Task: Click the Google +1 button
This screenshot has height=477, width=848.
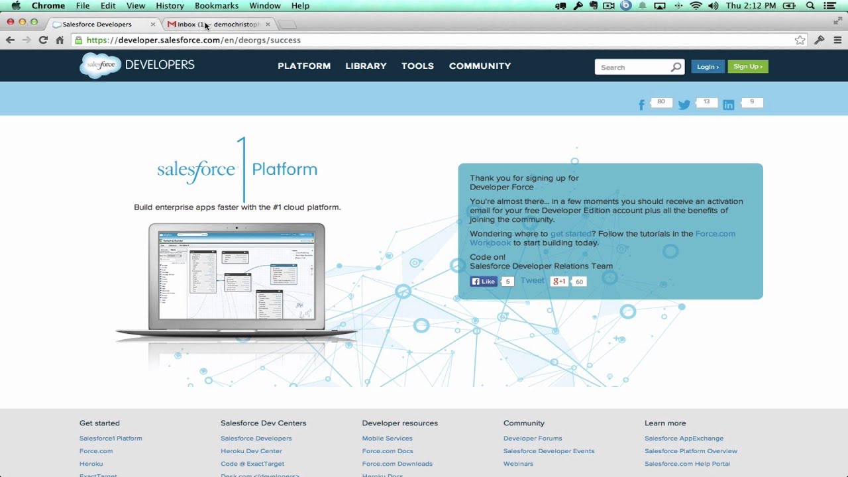Action: 559,282
